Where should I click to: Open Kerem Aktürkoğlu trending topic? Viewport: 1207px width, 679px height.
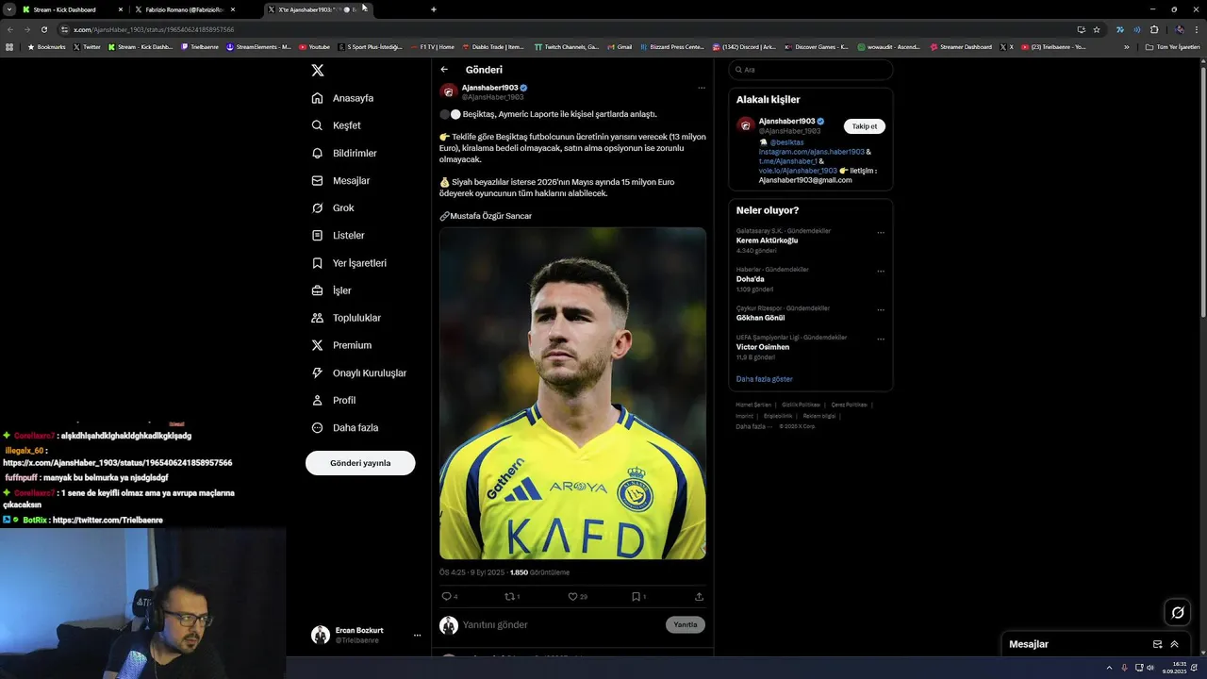pyautogui.click(x=767, y=240)
